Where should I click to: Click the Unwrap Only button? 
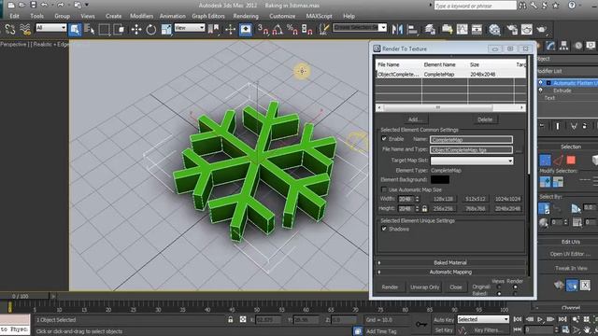pyautogui.click(x=425, y=287)
